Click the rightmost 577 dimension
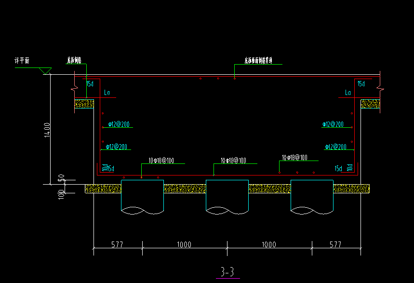Viewport: 414px width, 283px height. (x=335, y=244)
